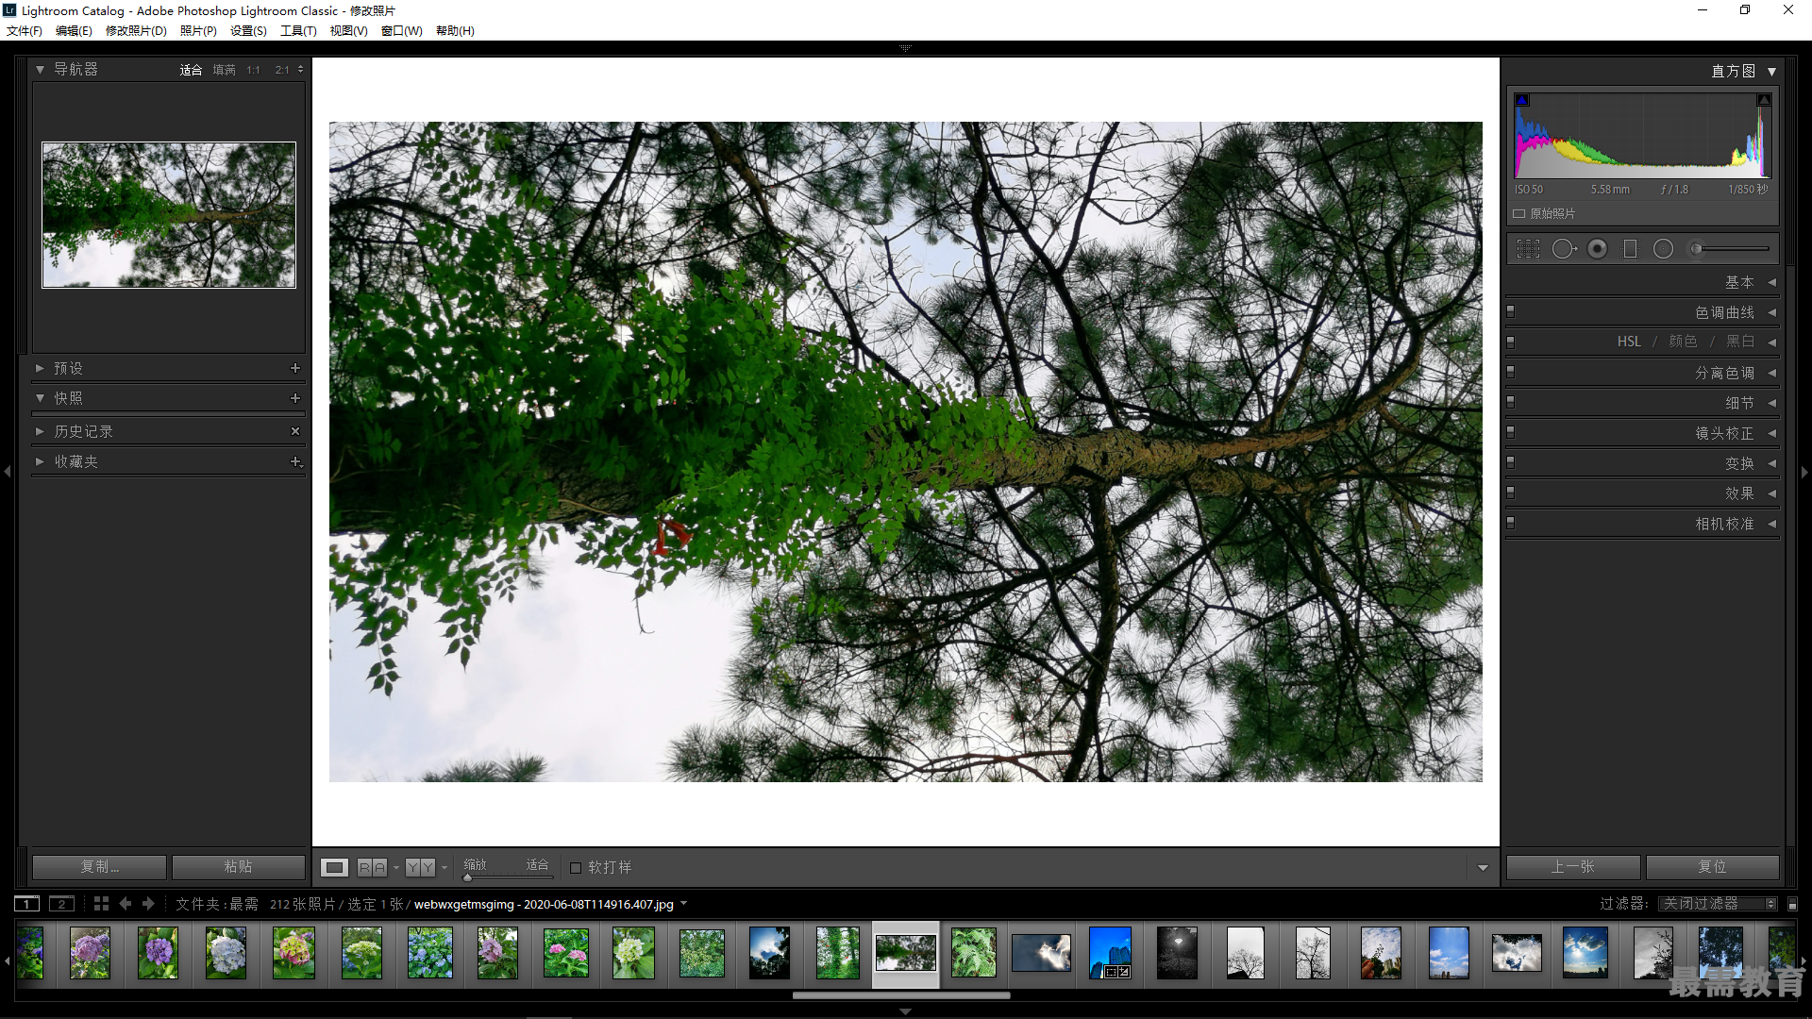Toggle Split Toning (分离色调) panel switch
The height and width of the screenshot is (1019, 1812).
(x=1511, y=372)
